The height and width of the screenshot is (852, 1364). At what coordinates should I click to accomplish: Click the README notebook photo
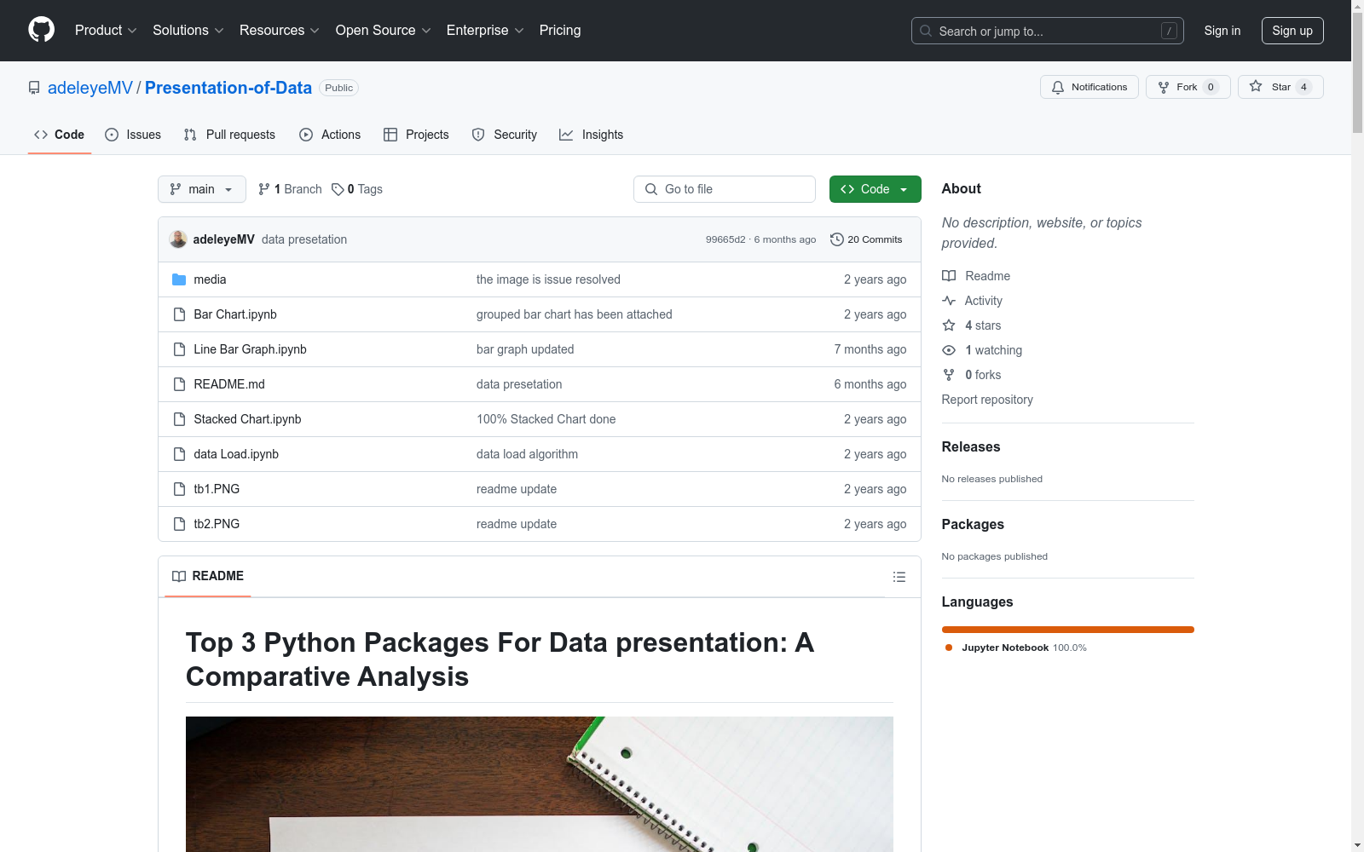(540, 784)
